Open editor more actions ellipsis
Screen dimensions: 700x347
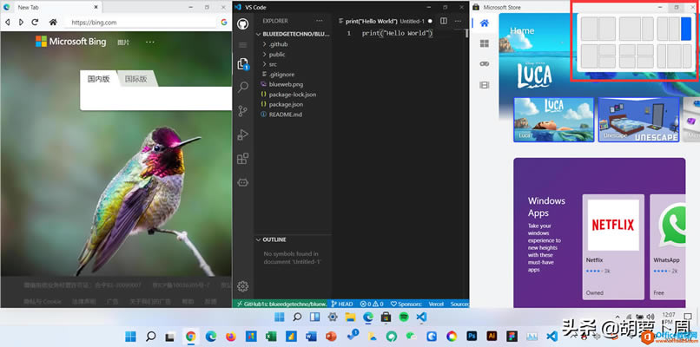[458, 21]
